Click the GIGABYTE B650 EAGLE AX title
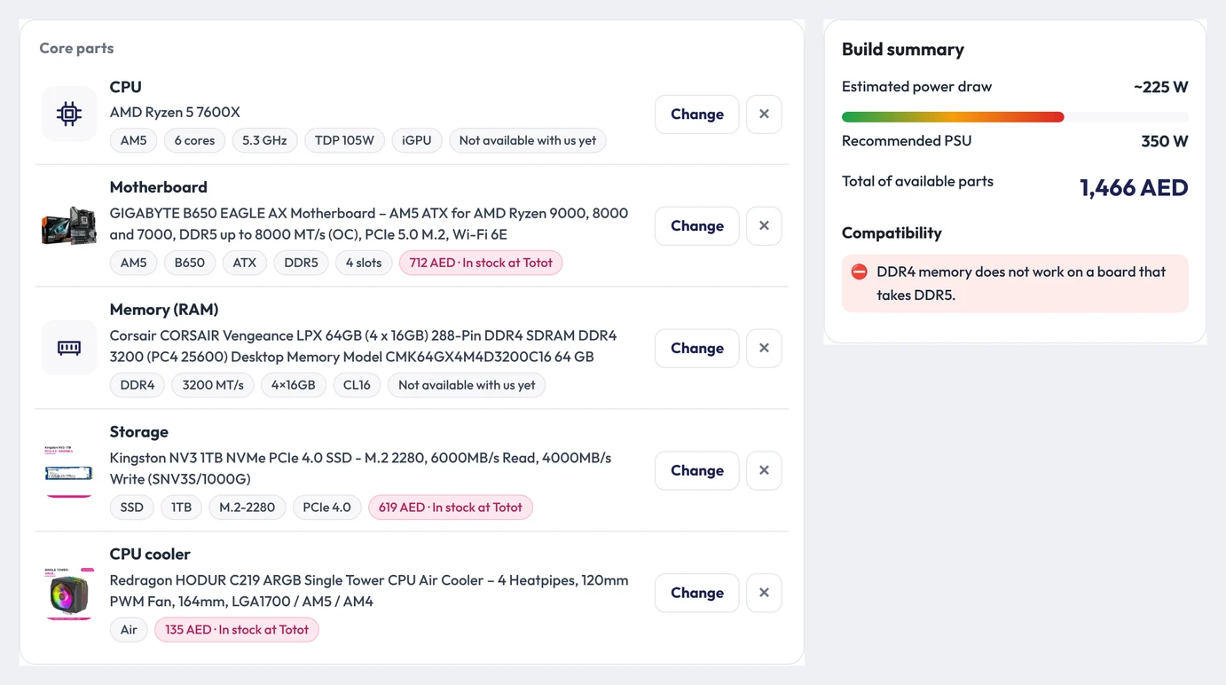This screenshot has height=685, width=1226. pyautogui.click(x=369, y=224)
